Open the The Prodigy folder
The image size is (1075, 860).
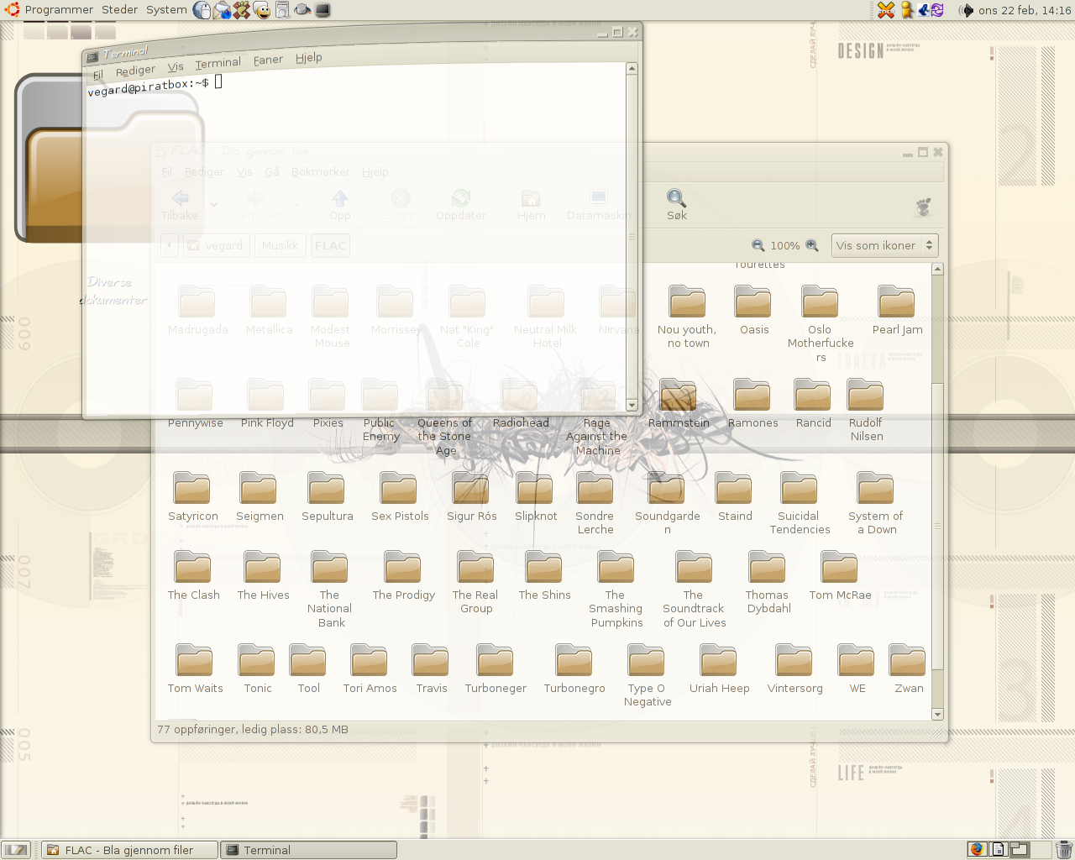[403, 576]
